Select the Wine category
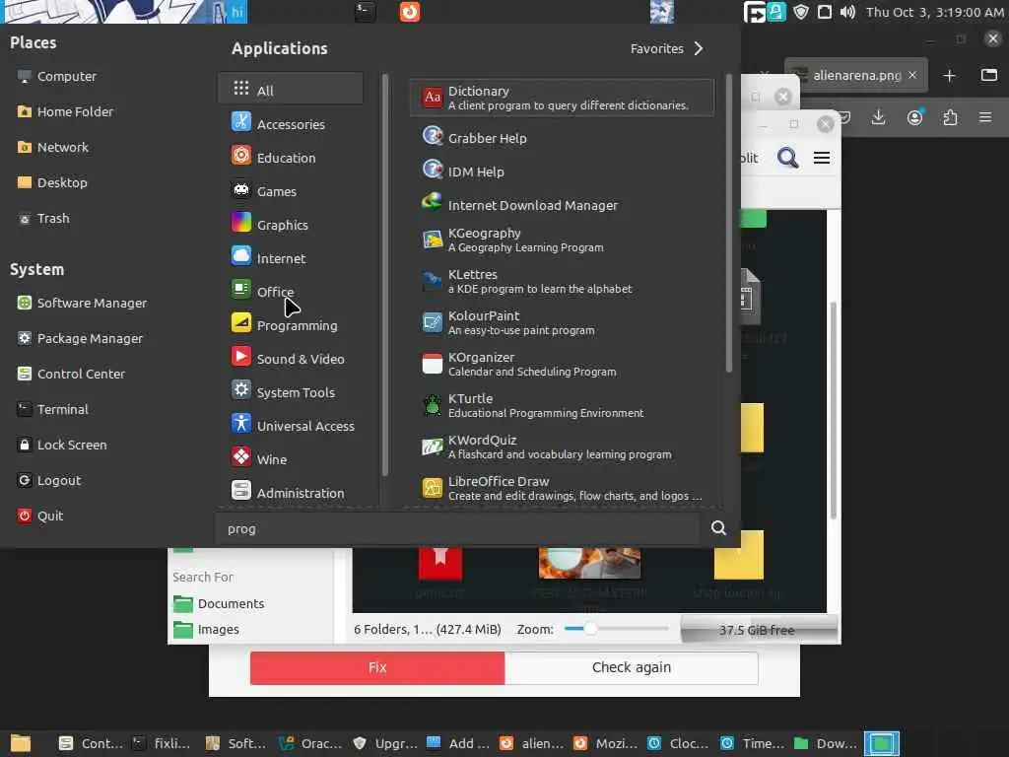 [x=291, y=458]
